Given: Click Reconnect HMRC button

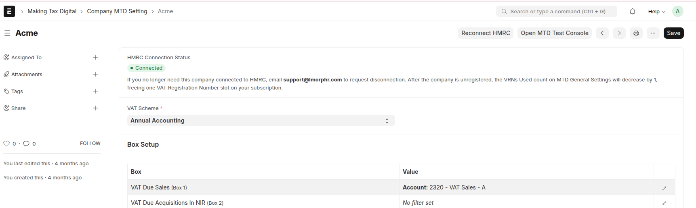Looking at the screenshot, I should (486, 33).
